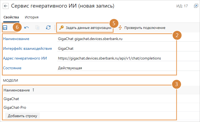Sort models by Наименование column header
Screen dimensions: 200x122
(17, 90)
